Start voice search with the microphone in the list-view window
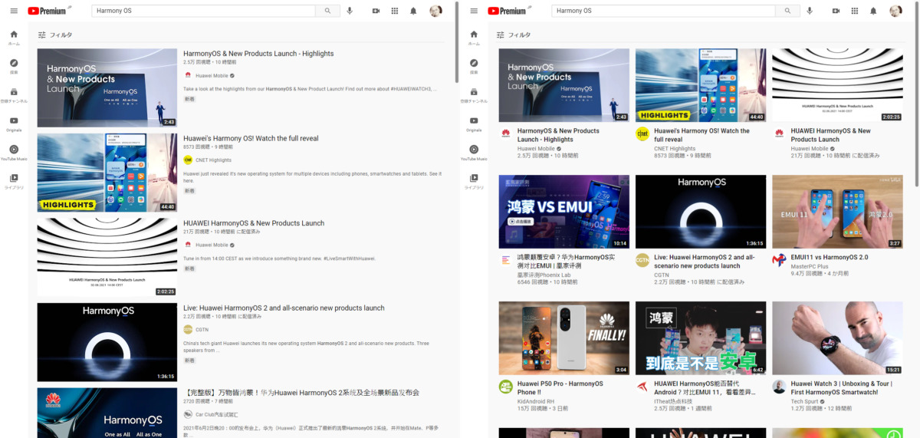This screenshot has height=438, width=920. tap(350, 11)
